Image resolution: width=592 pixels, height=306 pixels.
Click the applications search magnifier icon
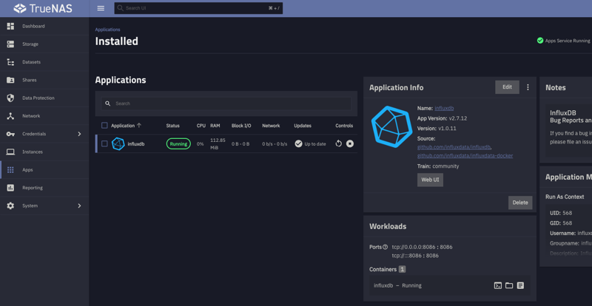click(107, 103)
